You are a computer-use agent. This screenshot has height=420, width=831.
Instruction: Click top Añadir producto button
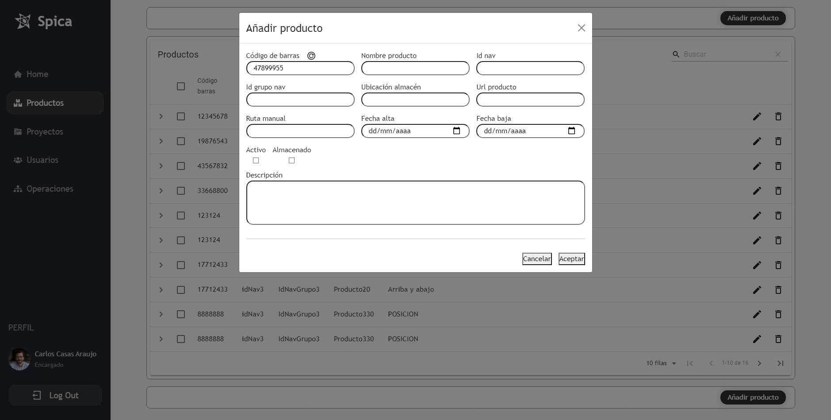point(753,18)
